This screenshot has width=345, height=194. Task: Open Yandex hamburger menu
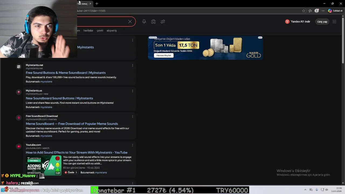(x=334, y=22)
